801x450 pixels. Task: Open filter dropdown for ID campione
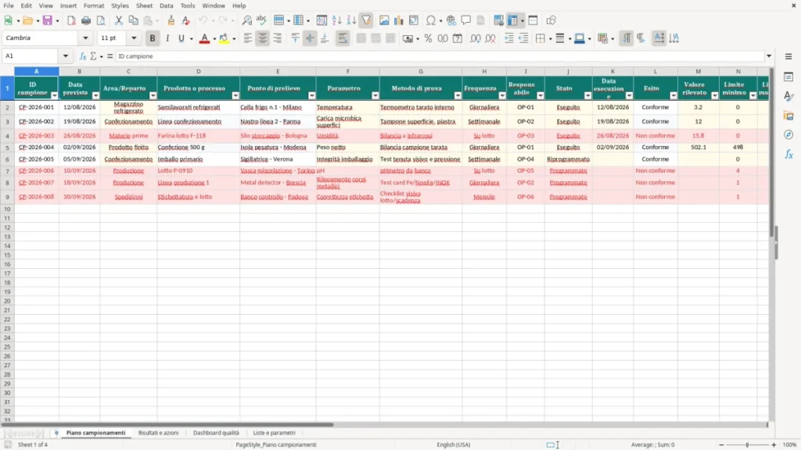coord(54,95)
